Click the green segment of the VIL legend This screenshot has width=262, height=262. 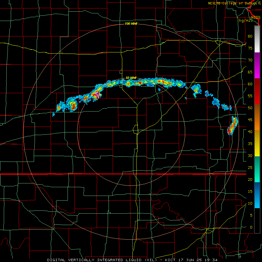257,169
